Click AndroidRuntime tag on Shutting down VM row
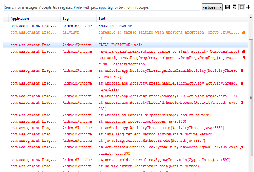This screenshot has width=254, height=172. coord(77,26)
